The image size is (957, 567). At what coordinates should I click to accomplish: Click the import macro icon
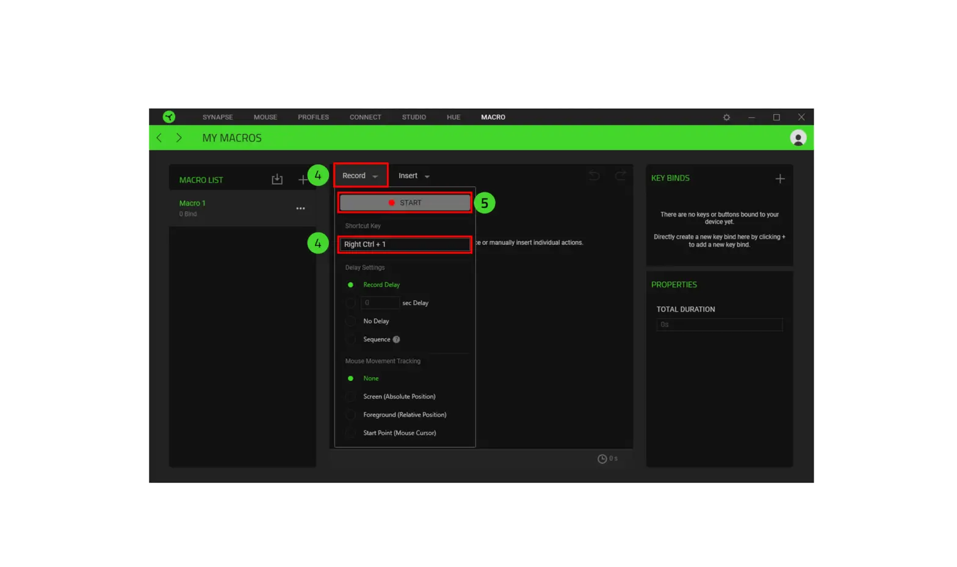click(x=277, y=179)
